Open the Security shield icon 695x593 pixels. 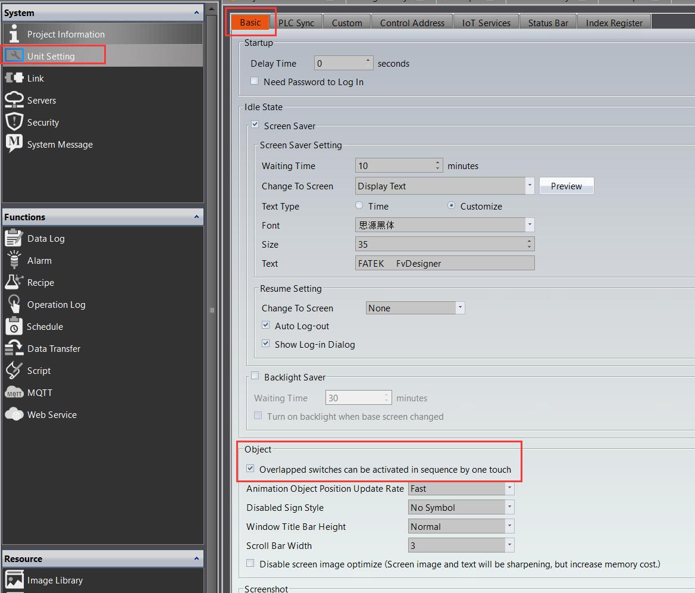tap(14, 122)
